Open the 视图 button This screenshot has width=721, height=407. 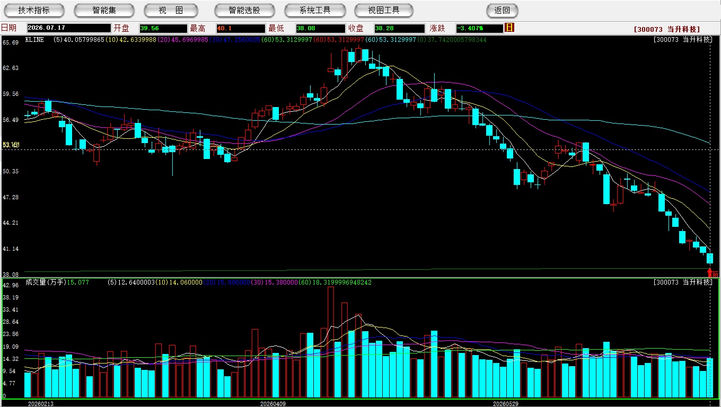point(171,11)
